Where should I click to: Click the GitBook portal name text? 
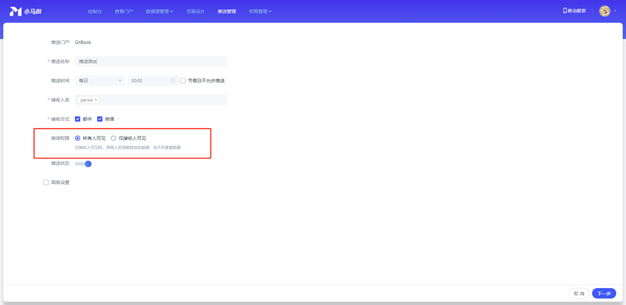click(83, 42)
